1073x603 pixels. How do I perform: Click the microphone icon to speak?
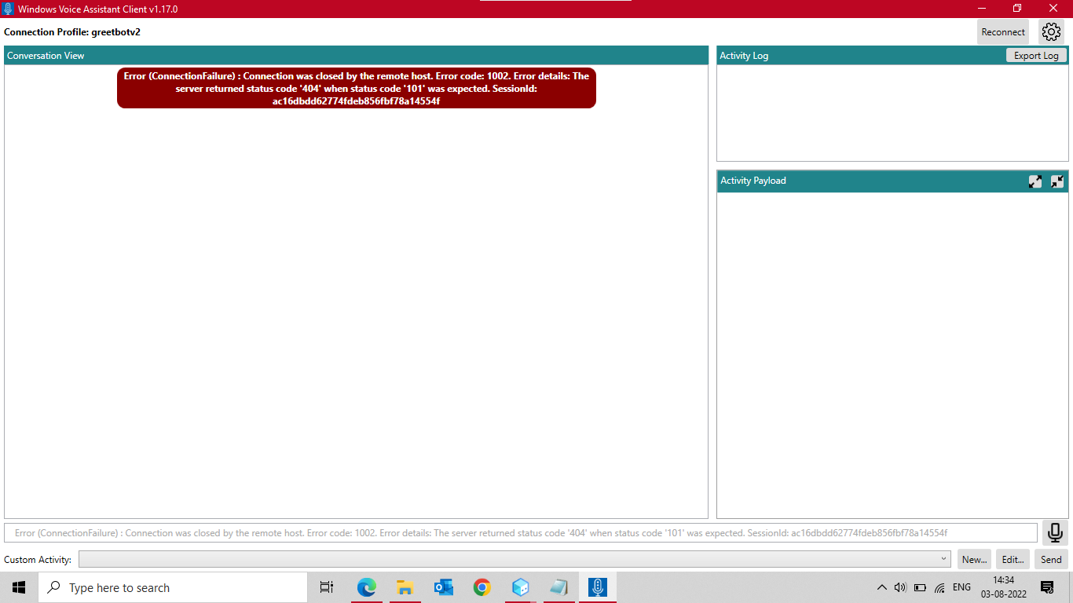1055,532
